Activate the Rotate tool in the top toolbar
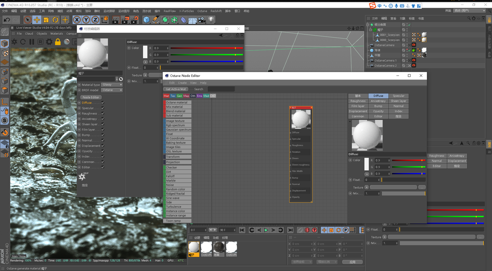 tap(55, 20)
